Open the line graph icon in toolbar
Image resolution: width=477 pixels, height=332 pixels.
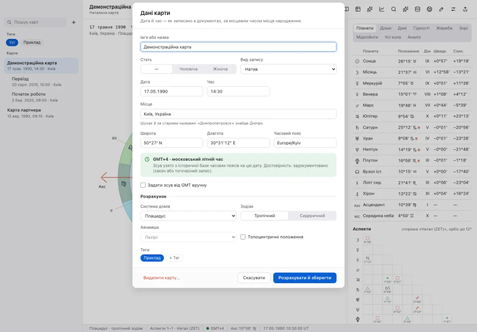pyautogui.click(x=382, y=9)
